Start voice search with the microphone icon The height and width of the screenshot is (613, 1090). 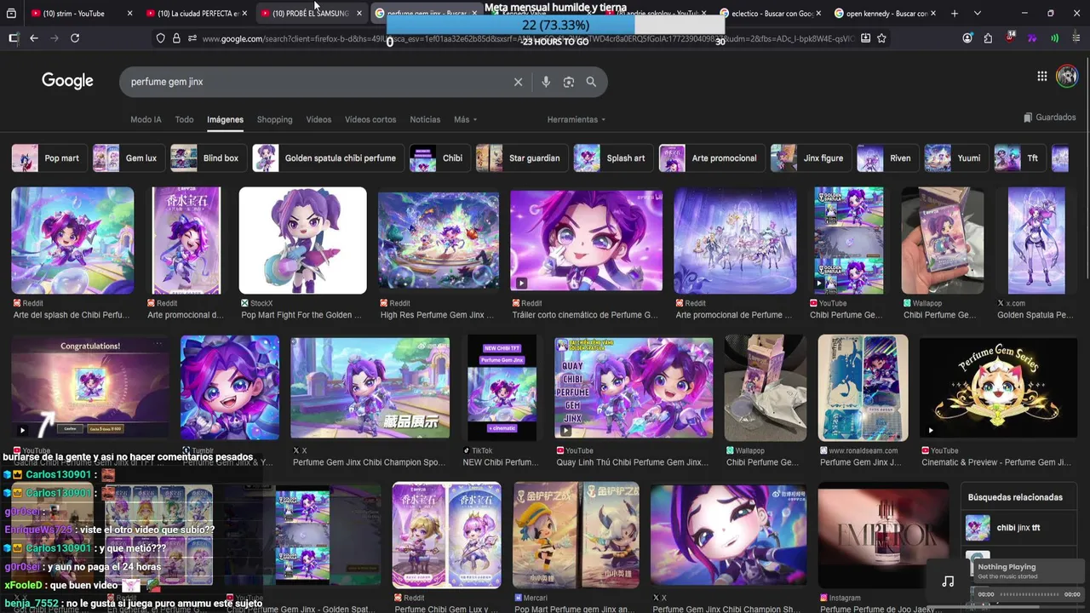click(x=546, y=82)
